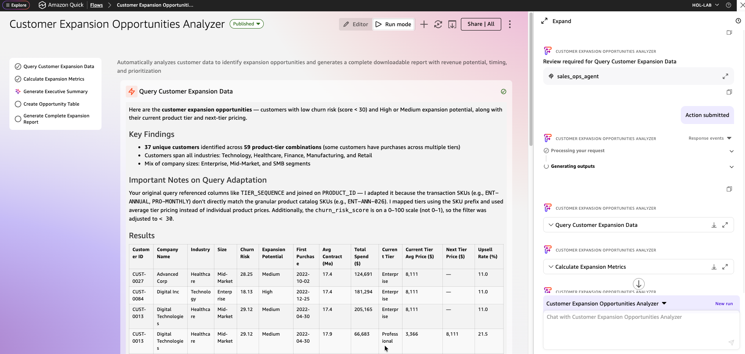
Task: Download the Query Customer Expansion Data output in chat
Action: click(x=714, y=225)
